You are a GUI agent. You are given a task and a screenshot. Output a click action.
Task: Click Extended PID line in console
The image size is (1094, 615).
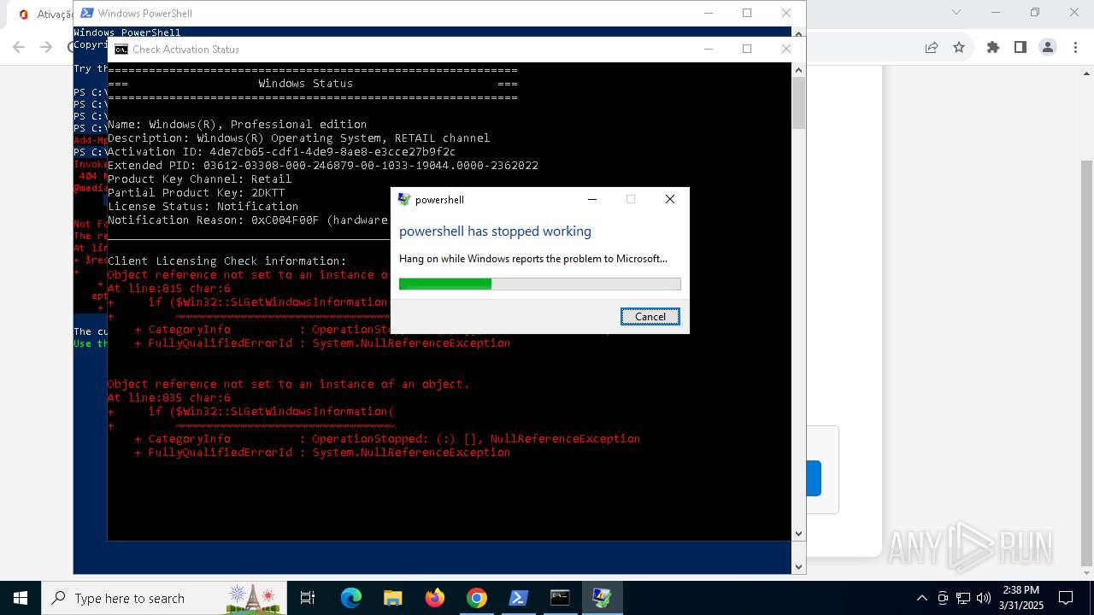click(x=322, y=166)
